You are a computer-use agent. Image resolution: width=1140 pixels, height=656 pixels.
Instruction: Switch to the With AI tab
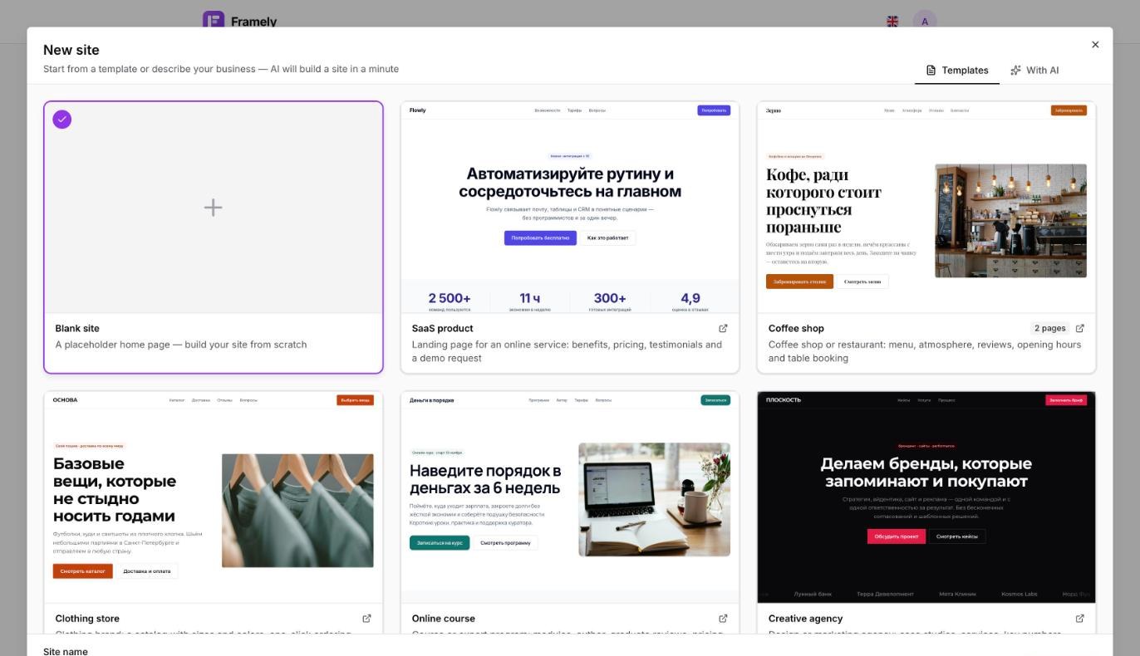tap(1034, 71)
